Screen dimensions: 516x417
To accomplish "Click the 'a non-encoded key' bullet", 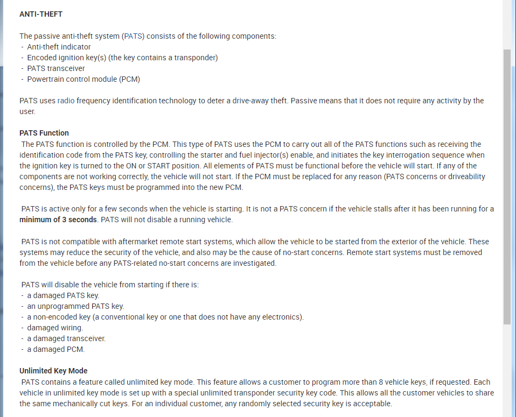I will 165,317.
